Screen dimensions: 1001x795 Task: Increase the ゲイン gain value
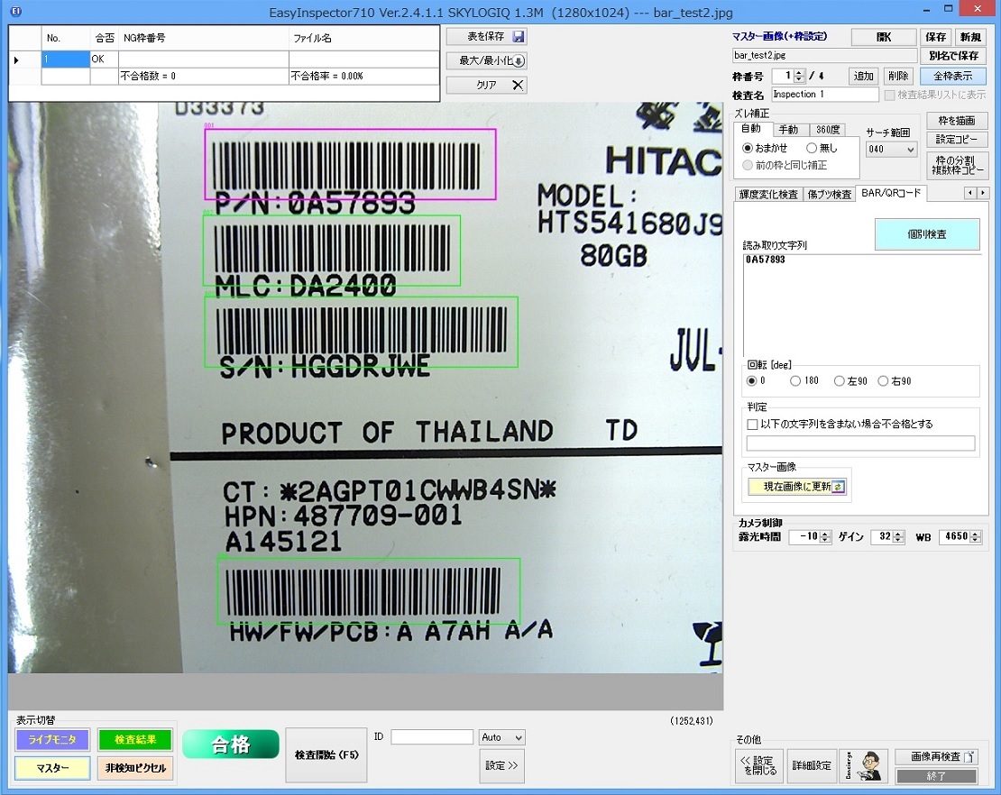coord(898,534)
